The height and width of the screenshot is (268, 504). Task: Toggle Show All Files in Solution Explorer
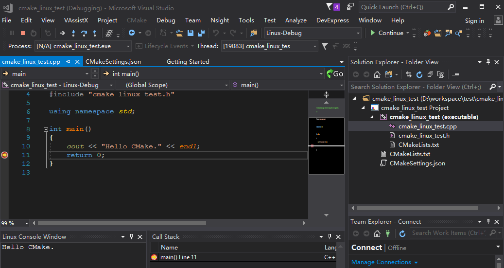coord(440,74)
